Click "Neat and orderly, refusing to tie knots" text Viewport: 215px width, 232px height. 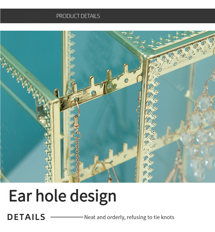[x=129, y=217]
